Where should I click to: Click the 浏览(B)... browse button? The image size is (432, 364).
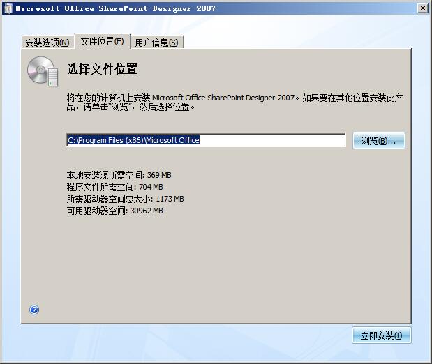click(378, 141)
